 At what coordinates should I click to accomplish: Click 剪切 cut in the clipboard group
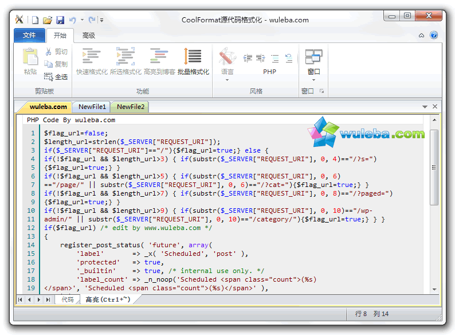tap(56, 52)
